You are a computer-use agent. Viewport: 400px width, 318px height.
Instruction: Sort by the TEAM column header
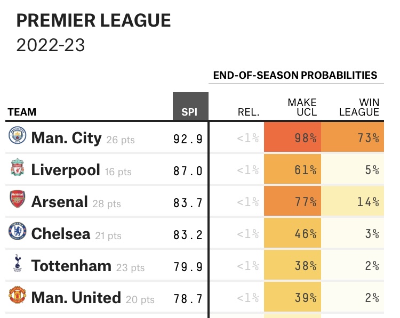tap(22, 112)
